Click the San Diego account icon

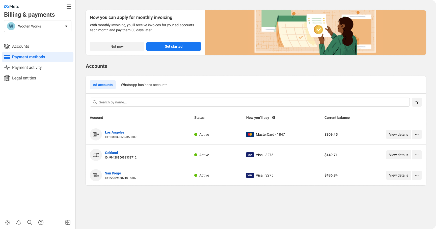tap(96, 175)
